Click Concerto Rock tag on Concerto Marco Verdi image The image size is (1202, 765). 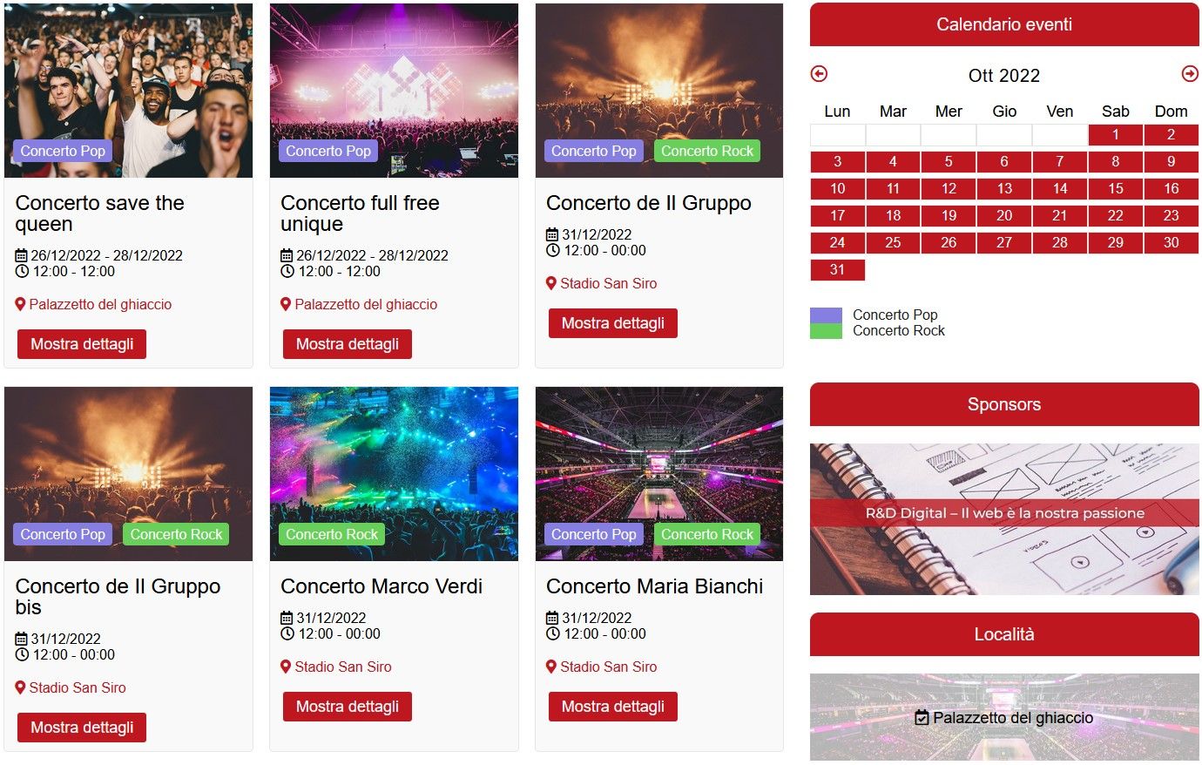[x=332, y=534]
